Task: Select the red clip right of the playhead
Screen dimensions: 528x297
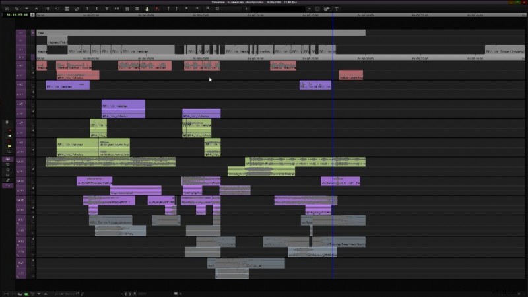Action: point(350,75)
